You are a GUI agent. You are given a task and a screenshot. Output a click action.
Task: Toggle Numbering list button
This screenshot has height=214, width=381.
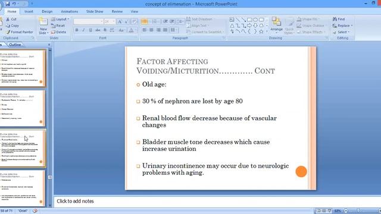pyautogui.click(x=155, y=21)
